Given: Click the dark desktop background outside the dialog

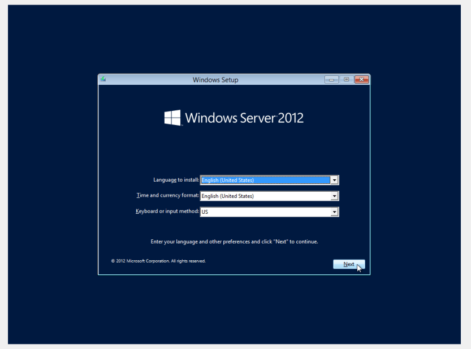Looking at the screenshot, I should pos(51,170).
